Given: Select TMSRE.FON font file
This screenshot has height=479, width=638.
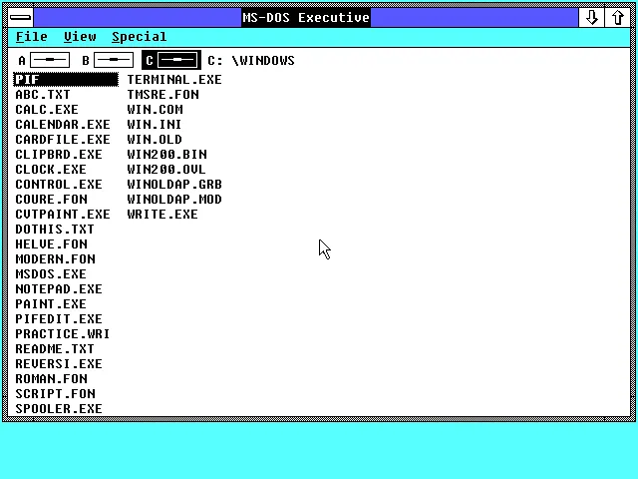Looking at the screenshot, I should [x=162, y=95].
